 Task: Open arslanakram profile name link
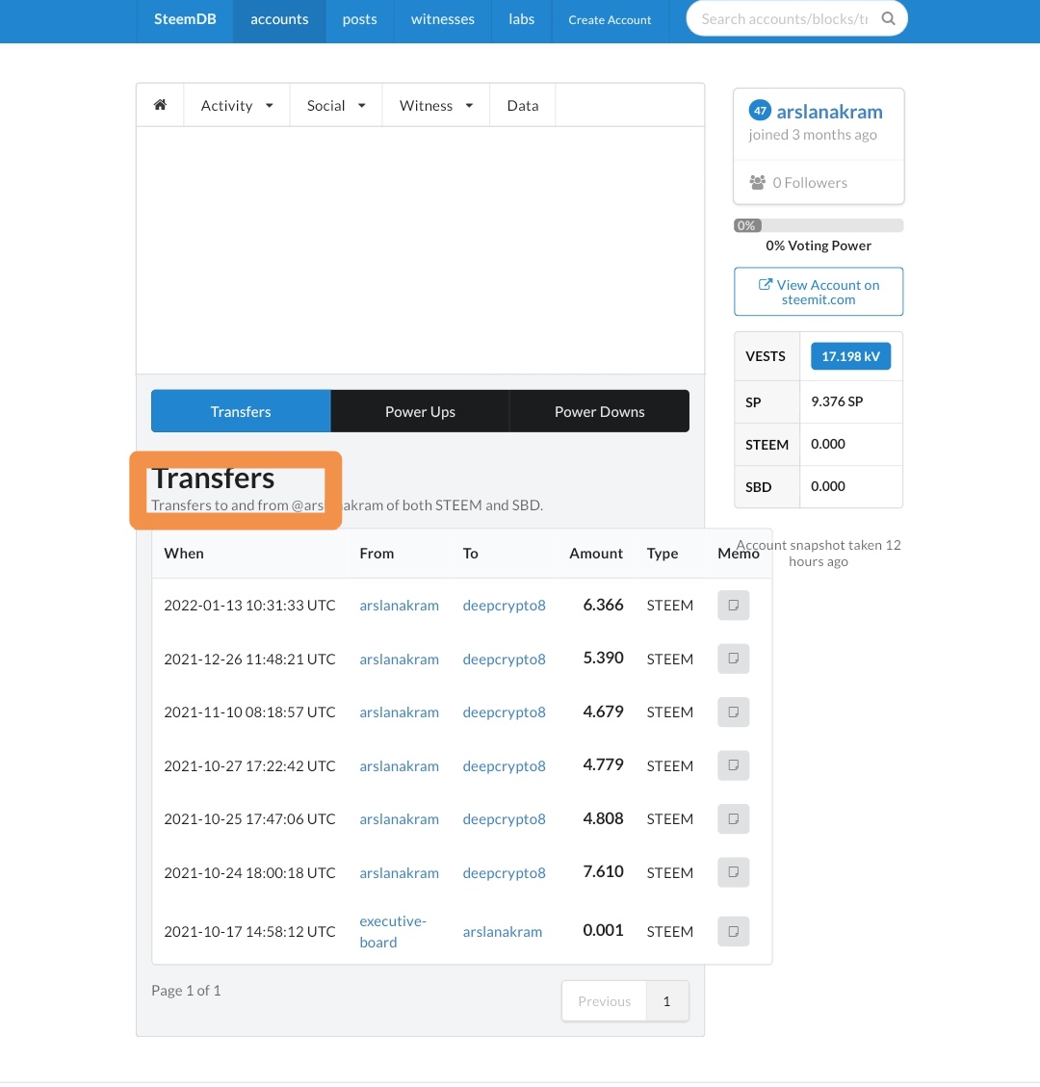coord(829,112)
